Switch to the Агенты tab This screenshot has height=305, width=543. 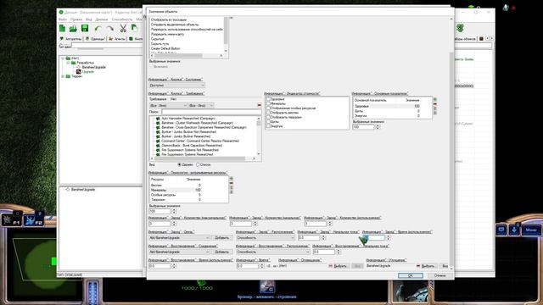[117, 39]
